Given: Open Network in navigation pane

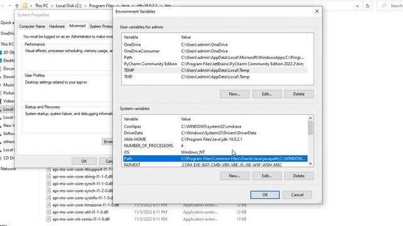Looking at the screenshot, I should coord(8,169).
